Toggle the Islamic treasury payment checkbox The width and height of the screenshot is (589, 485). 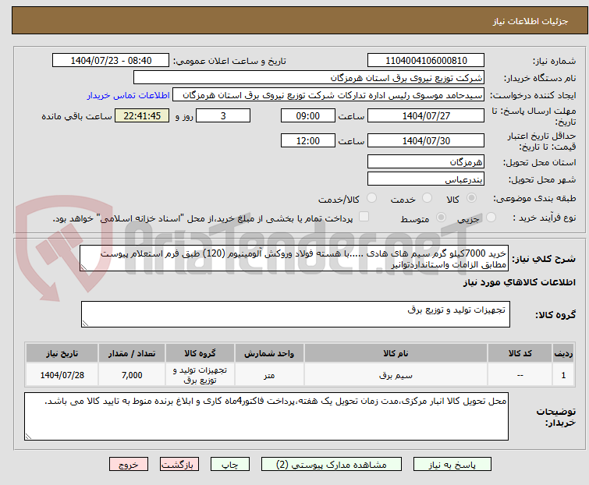click(x=363, y=218)
